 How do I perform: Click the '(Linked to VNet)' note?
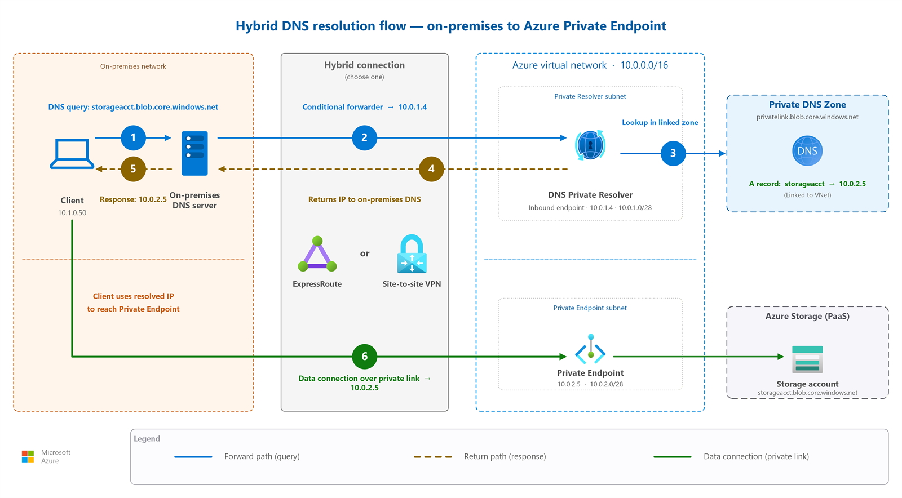(x=807, y=195)
